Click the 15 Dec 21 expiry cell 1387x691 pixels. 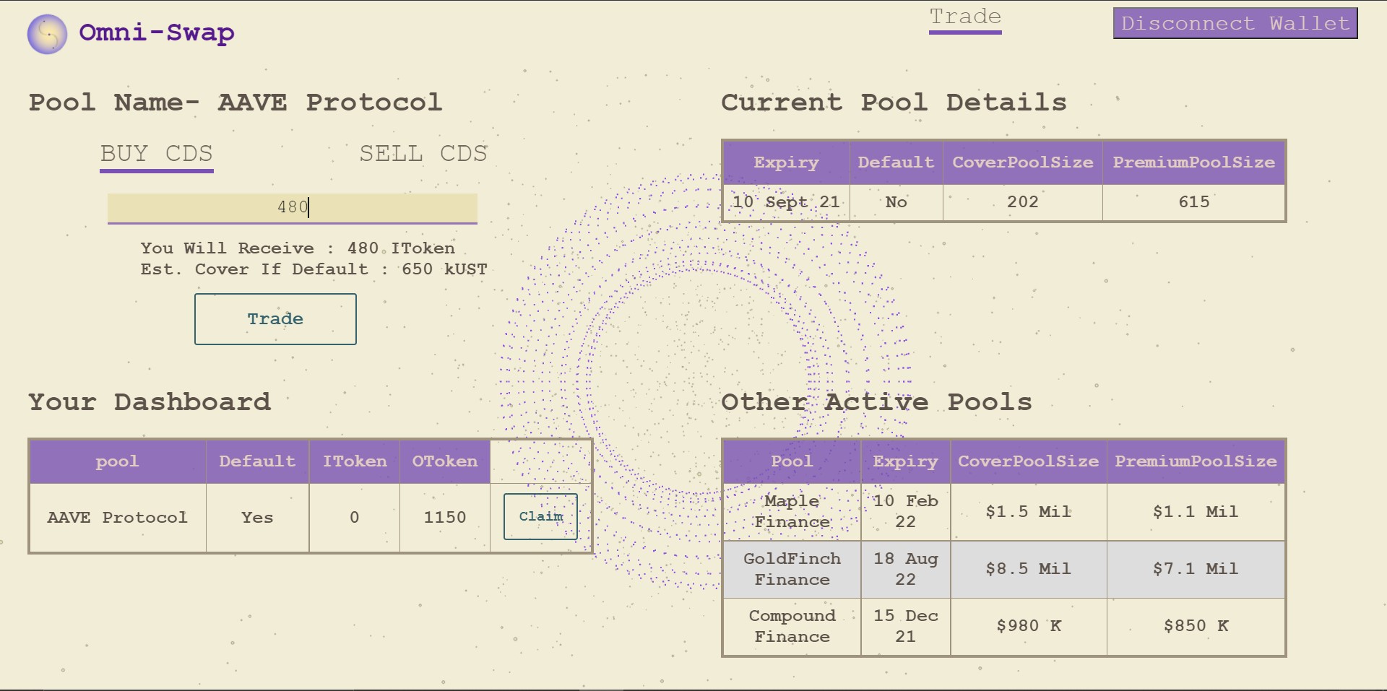coord(906,626)
